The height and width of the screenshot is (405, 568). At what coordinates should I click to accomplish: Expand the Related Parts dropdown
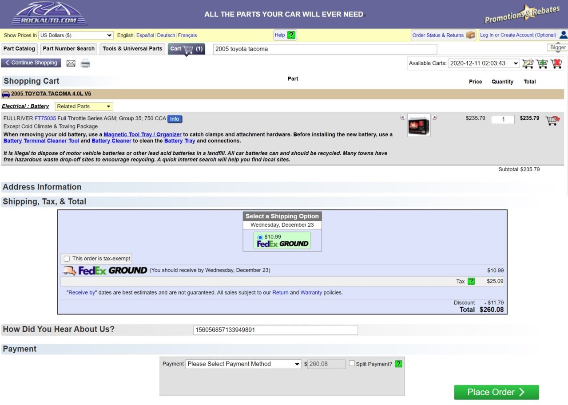click(x=84, y=106)
